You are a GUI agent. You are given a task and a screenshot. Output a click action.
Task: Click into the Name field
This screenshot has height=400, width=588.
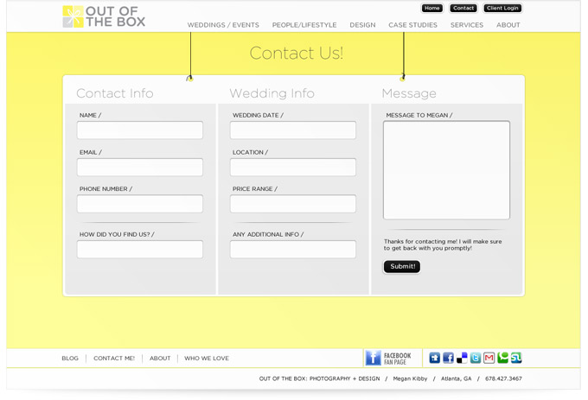(x=140, y=130)
